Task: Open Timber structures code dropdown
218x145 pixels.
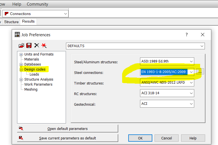Action: point(191,83)
